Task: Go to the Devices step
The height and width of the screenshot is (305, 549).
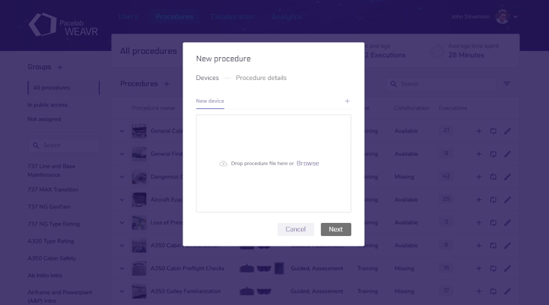Action: [207, 78]
